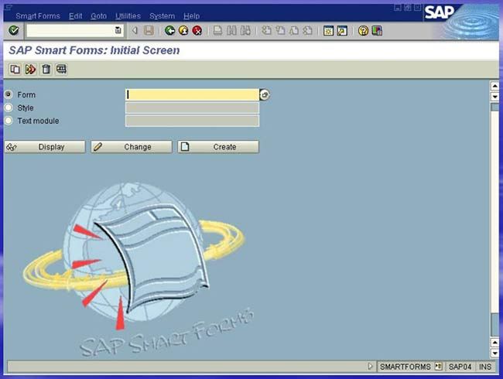
Task: Click the Find binoculars icon
Action: pos(231,30)
